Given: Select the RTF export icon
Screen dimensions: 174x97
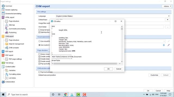Looking at the screenshot, I should click(3, 51).
